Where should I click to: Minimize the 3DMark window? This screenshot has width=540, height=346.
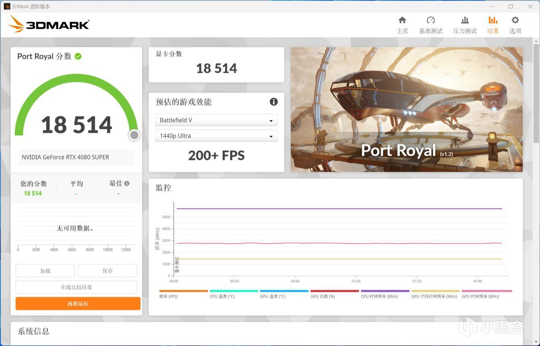tap(492, 6)
